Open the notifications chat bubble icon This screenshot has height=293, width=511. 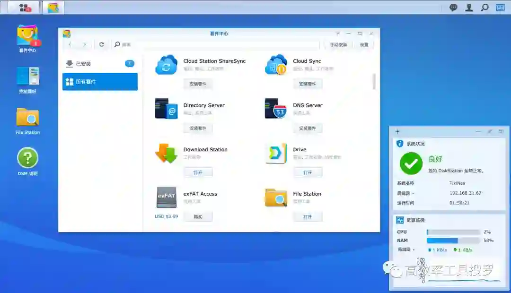tap(453, 8)
